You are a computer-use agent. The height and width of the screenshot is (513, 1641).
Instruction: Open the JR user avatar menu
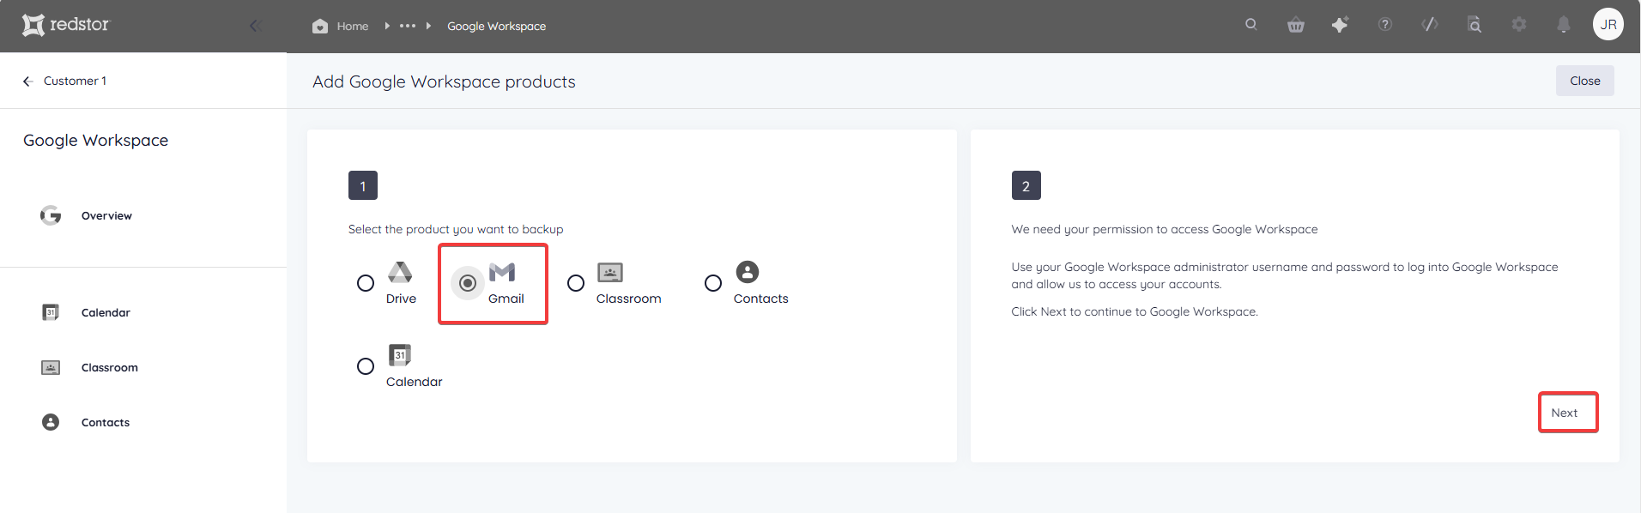1608,24
